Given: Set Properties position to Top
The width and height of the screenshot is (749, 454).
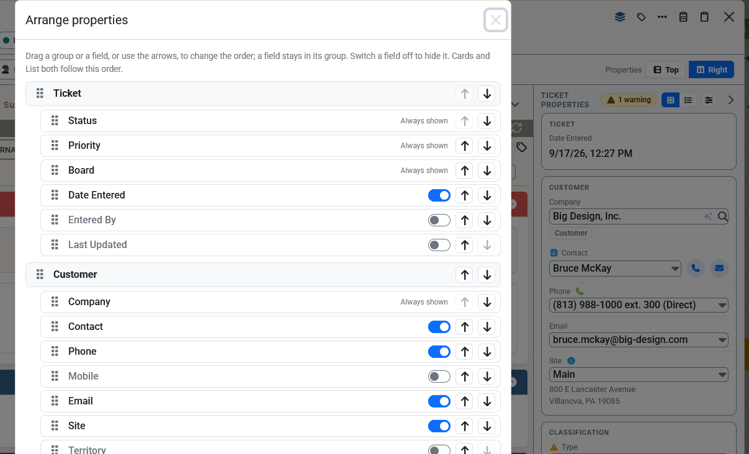Looking at the screenshot, I should pyautogui.click(x=666, y=69).
